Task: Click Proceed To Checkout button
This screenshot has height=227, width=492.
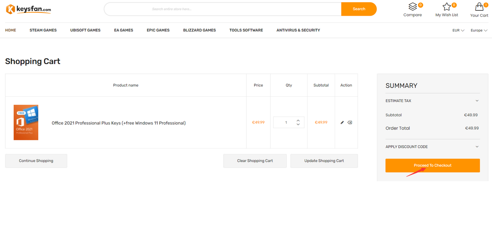Action: 433,165
